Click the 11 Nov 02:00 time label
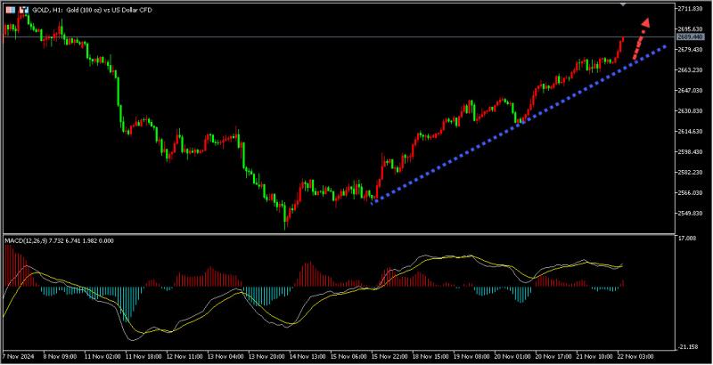The height and width of the screenshot is (365, 713). coord(101,355)
